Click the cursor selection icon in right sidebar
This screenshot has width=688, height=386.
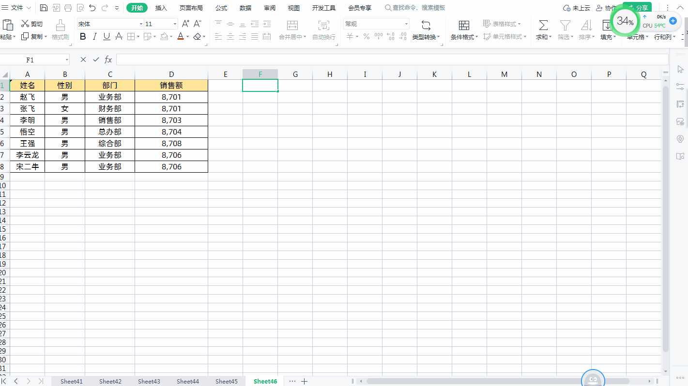click(680, 70)
